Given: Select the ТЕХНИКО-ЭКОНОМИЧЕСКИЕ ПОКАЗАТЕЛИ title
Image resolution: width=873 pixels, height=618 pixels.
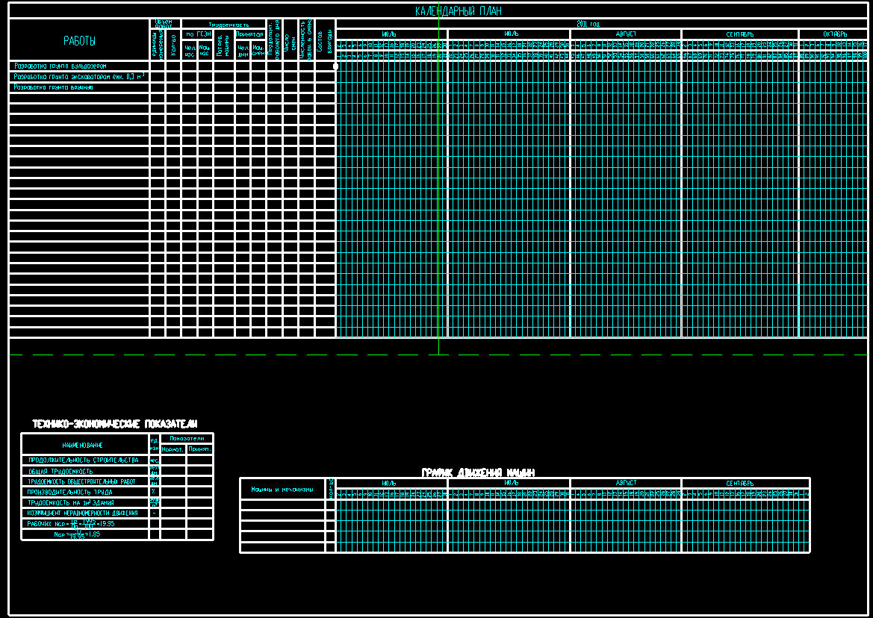Looking at the screenshot, I should click(x=114, y=424).
